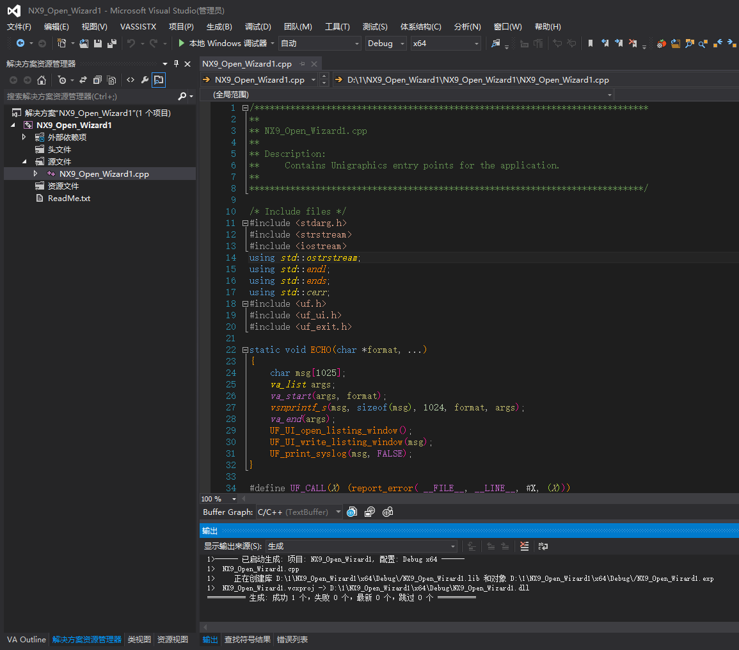
Task: Click the Clear All output icon
Action: click(x=524, y=546)
